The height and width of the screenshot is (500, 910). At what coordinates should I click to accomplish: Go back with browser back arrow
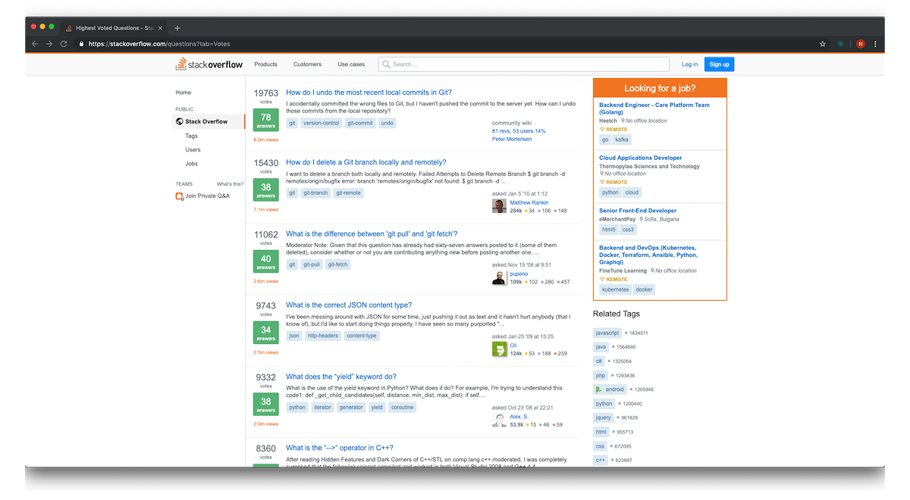coord(35,44)
